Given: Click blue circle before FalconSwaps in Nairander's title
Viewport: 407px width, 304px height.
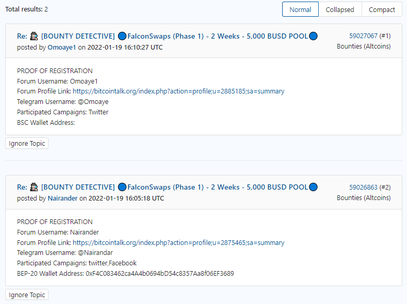Looking at the screenshot, I should (122, 187).
